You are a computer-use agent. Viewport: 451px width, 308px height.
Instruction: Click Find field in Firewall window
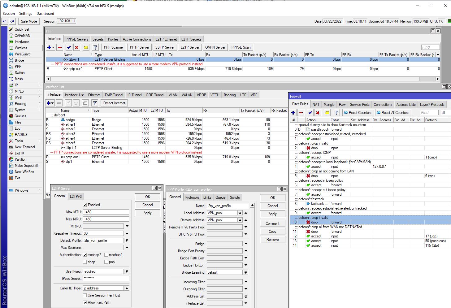429,113
